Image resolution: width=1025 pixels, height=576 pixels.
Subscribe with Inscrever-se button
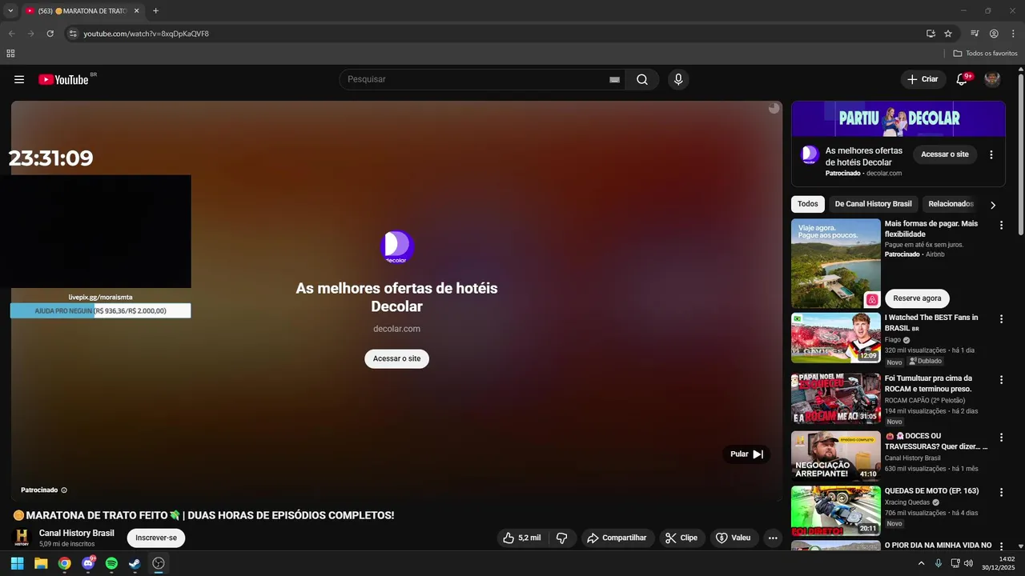point(156,538)
